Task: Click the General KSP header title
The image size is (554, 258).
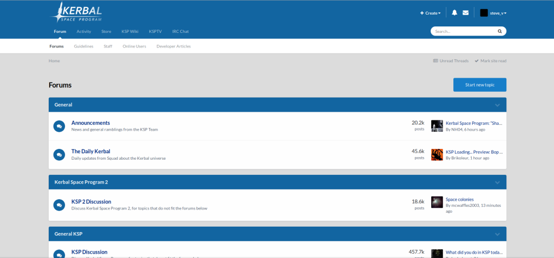Action: (x=69, y=234)
